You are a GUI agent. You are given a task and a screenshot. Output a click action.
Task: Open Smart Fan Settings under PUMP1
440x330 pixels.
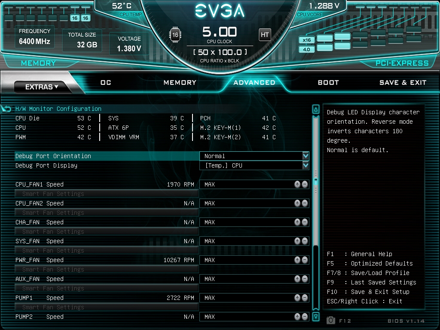coord(107,307)
